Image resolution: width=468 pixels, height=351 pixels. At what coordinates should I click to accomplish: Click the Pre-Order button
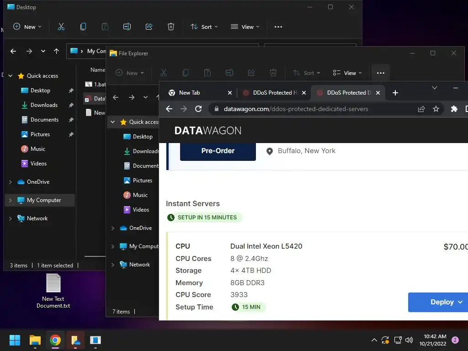click(x=218, y=151)
